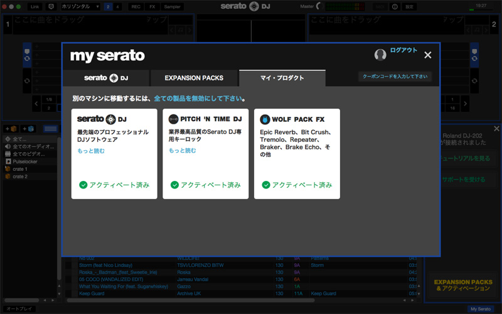Toggle the REC panel button
Viewport: 502px width, 314px height.
pos(136,6)
